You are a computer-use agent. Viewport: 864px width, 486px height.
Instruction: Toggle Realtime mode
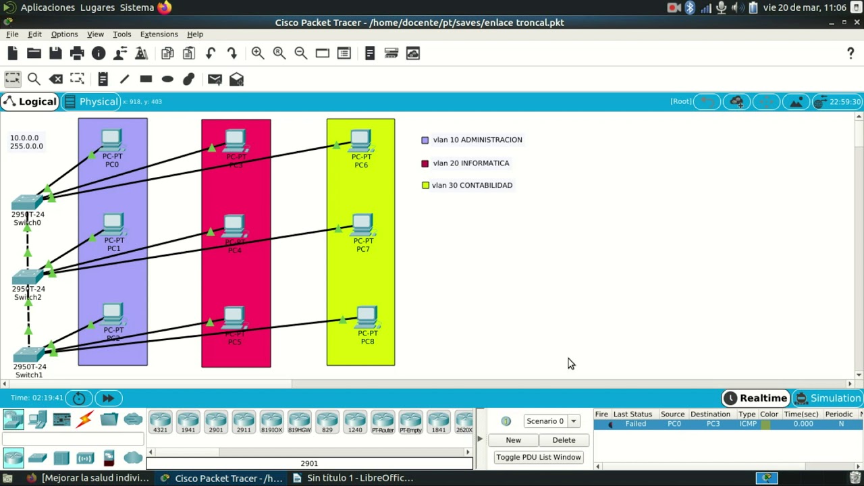pos(755,398)
